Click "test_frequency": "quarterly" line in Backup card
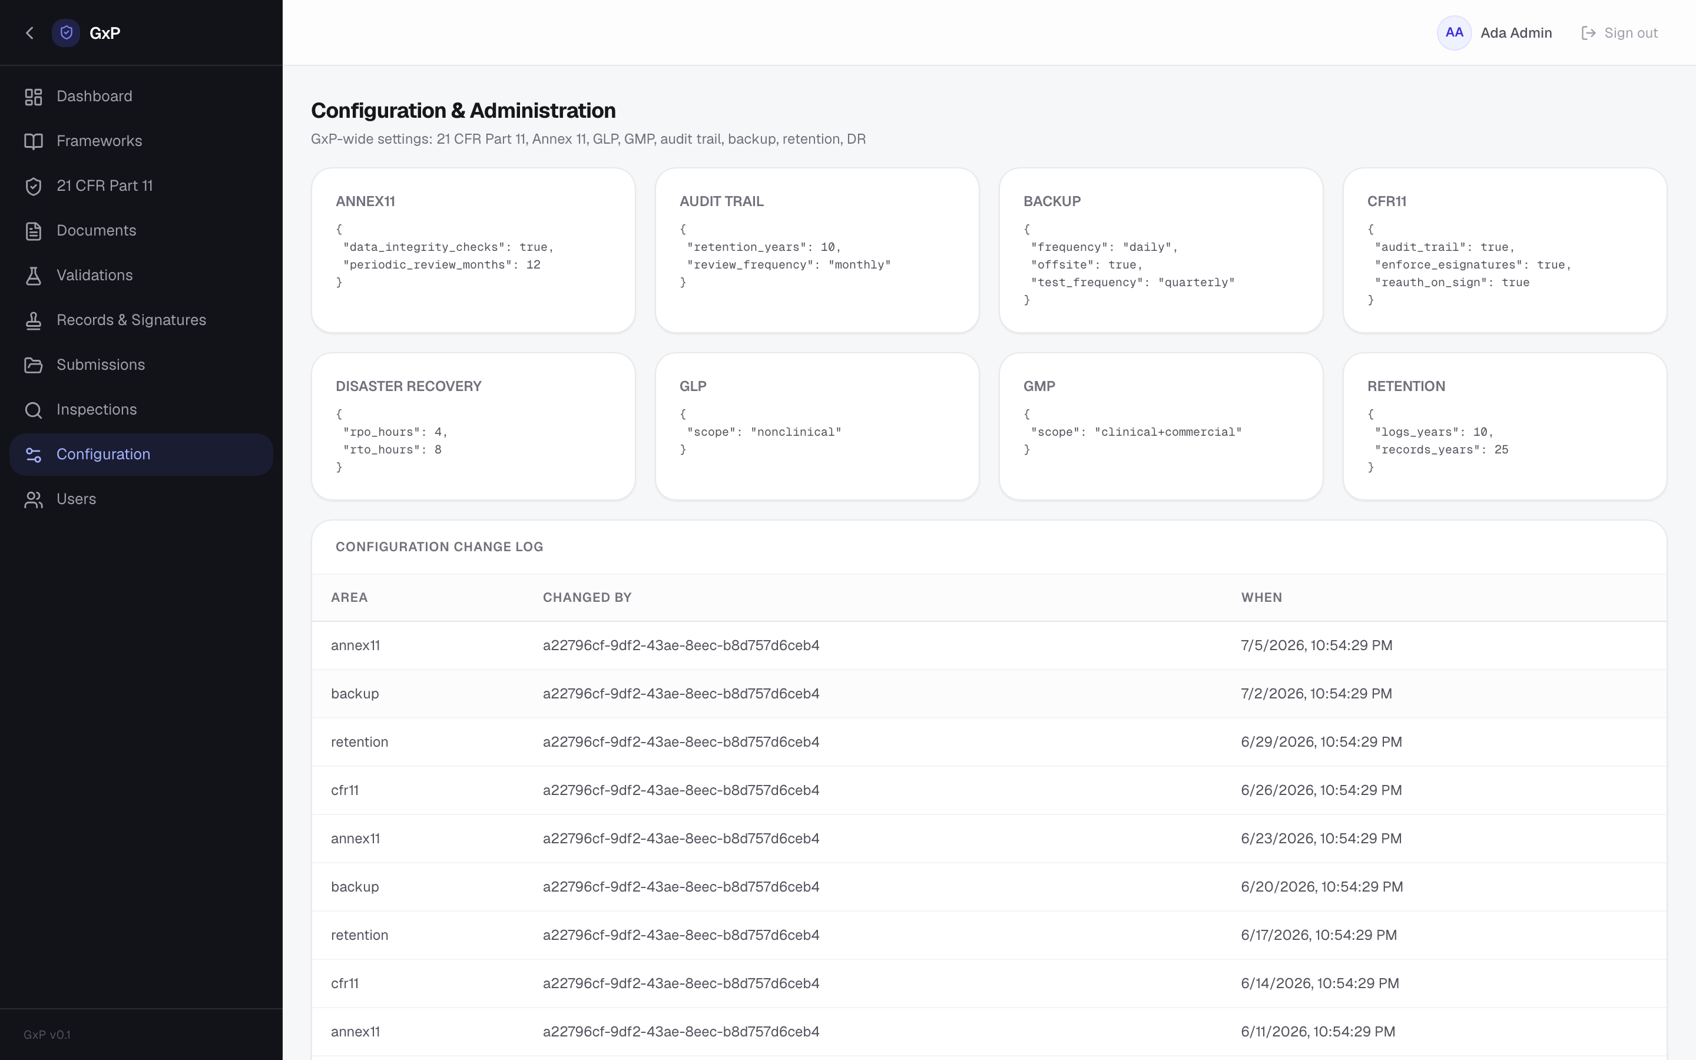The image size is (1696, 1060). (1132, 283)
